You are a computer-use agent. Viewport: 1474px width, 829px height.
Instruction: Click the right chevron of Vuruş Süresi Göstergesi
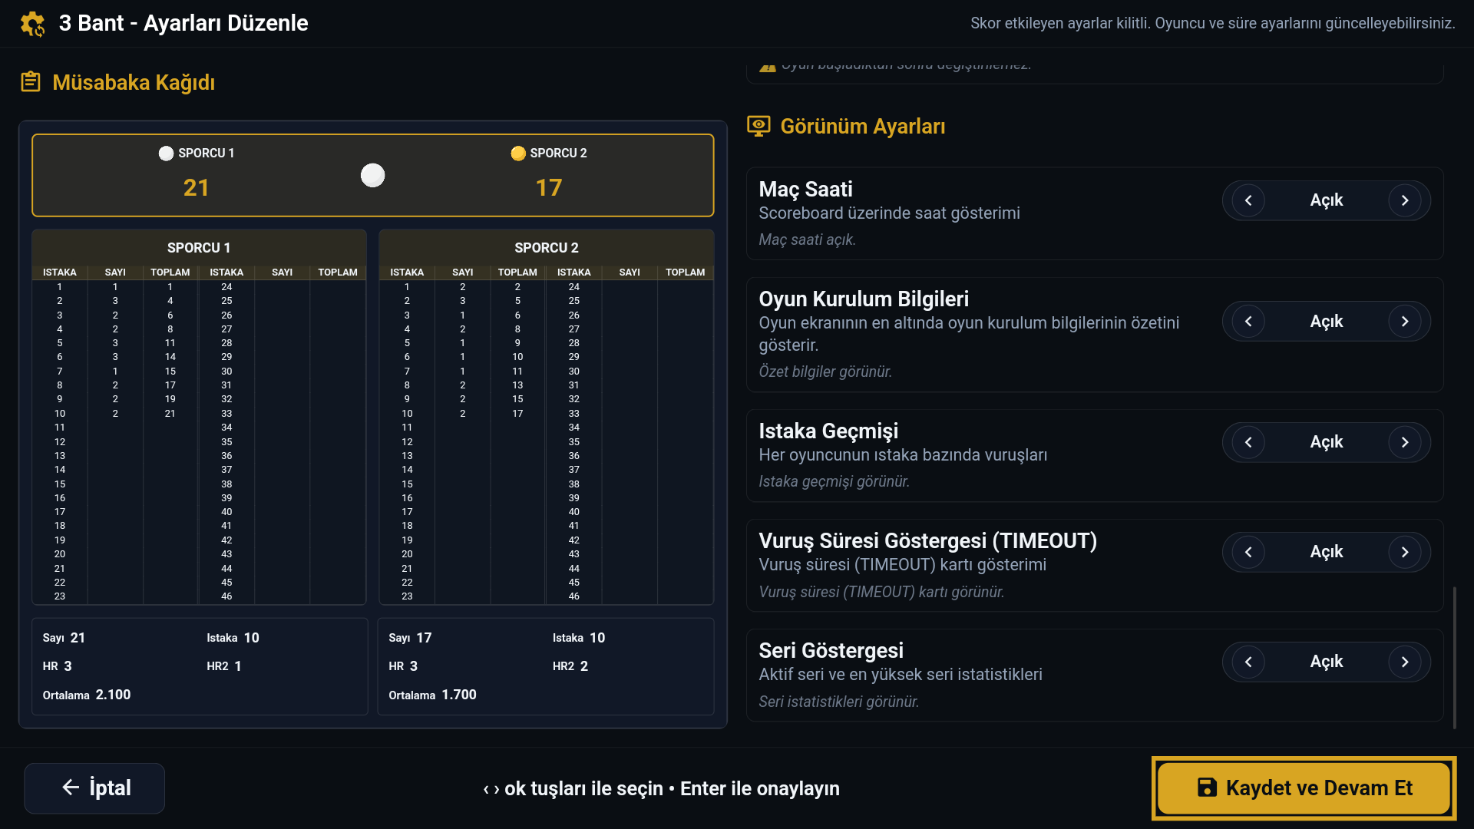(x=1405, y=551)
